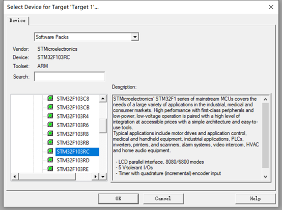The width and height of the screenshot is (282, 210).
Task: Click the device list horizontal scrollbar thumb
Action: [47, 176]
